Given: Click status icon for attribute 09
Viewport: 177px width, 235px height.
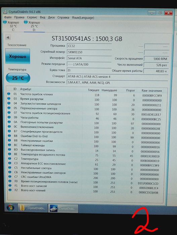Looking at the screenshot, I should point(9,117).
